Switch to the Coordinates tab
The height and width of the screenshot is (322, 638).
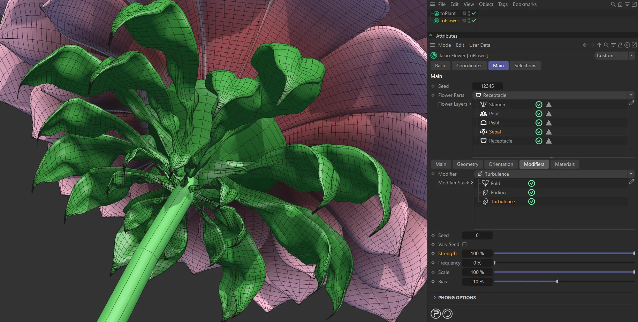[469, 66]
